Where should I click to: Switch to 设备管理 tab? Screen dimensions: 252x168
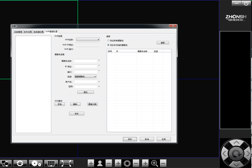[x=18, y=32]
